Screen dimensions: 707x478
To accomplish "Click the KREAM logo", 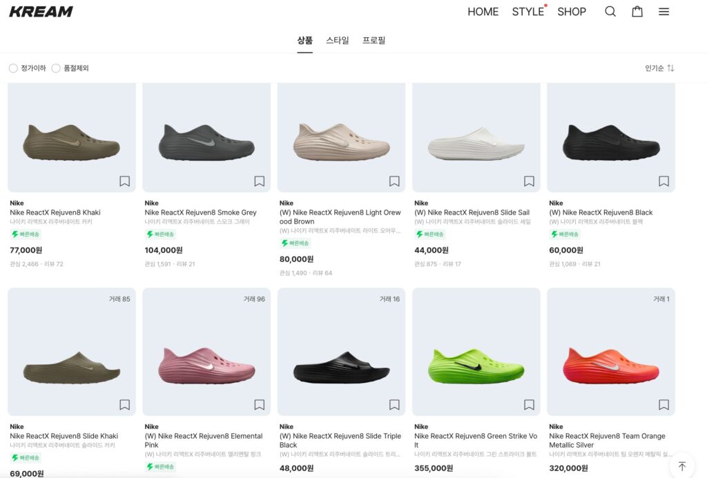I will 41,12.
